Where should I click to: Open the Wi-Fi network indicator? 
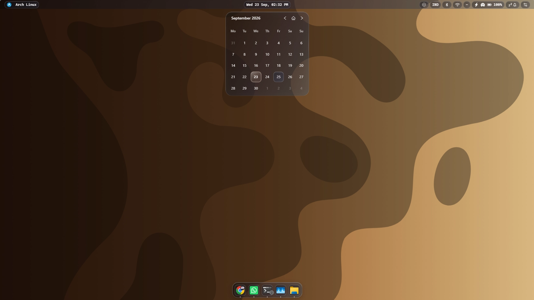pos(457,5)
